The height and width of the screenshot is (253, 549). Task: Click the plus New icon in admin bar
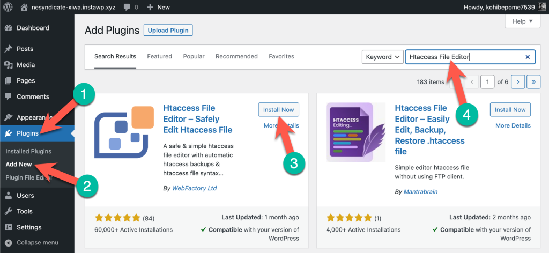(x=150, y=7)
